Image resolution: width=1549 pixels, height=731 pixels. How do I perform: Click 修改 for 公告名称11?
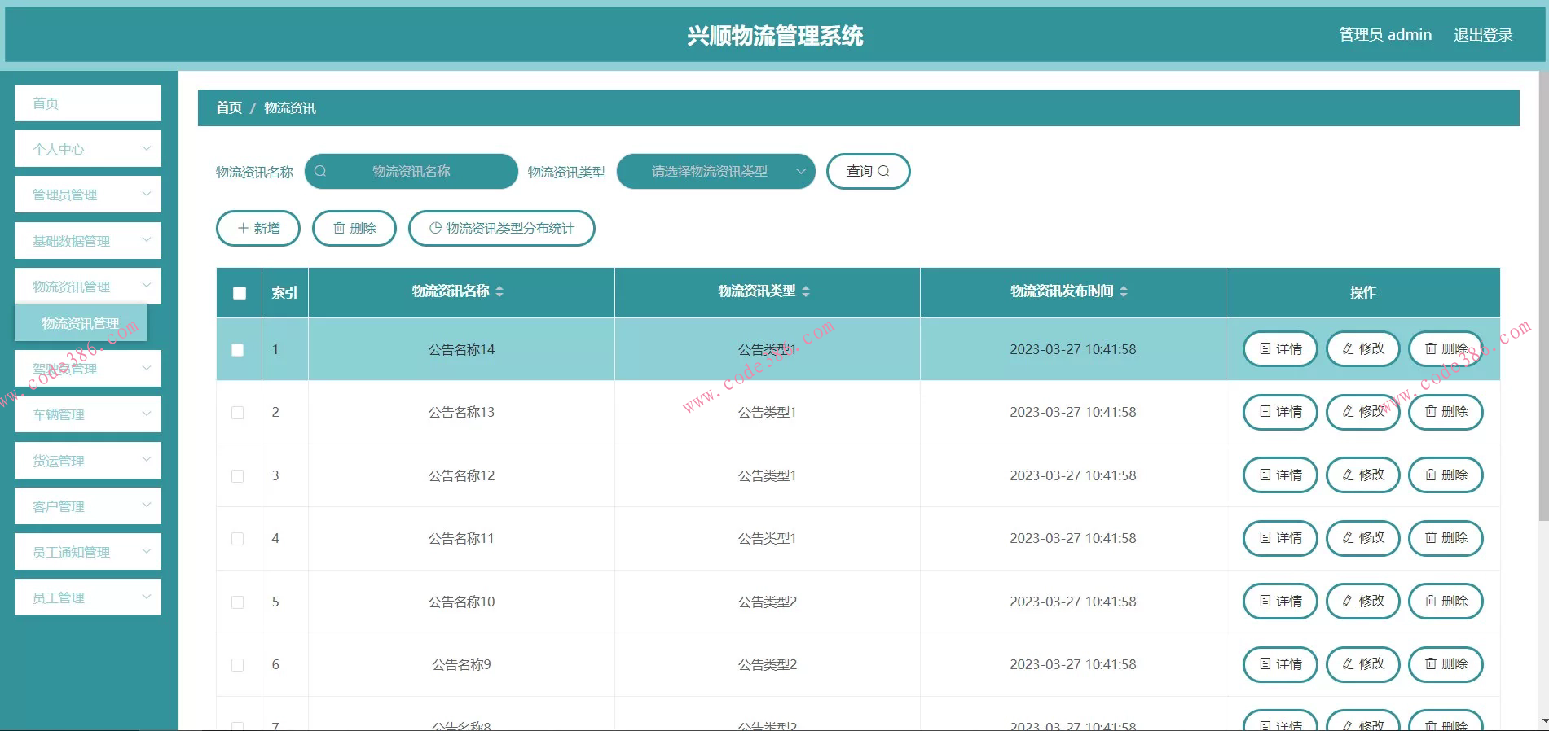click(1363, 538)
